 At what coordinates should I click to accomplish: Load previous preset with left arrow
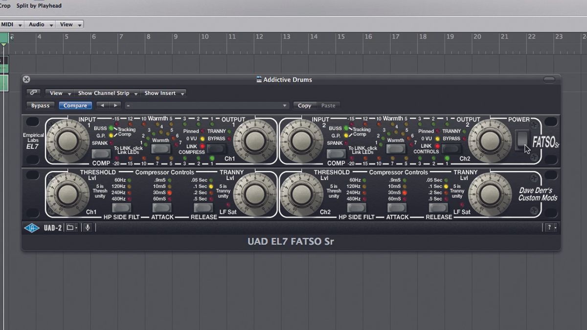[102, 105]
